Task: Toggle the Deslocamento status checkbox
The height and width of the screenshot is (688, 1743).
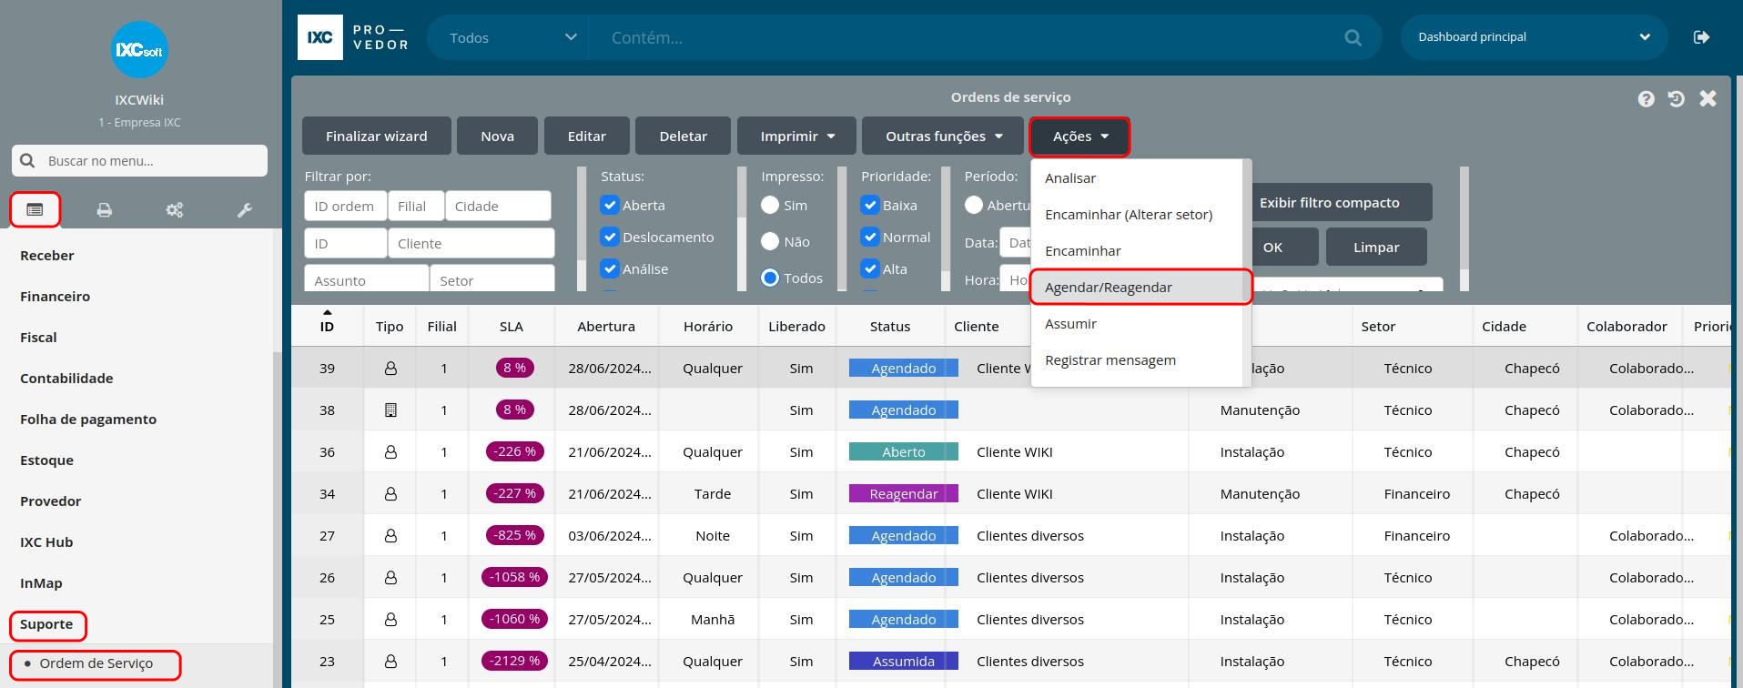Action: coord(610,238)
